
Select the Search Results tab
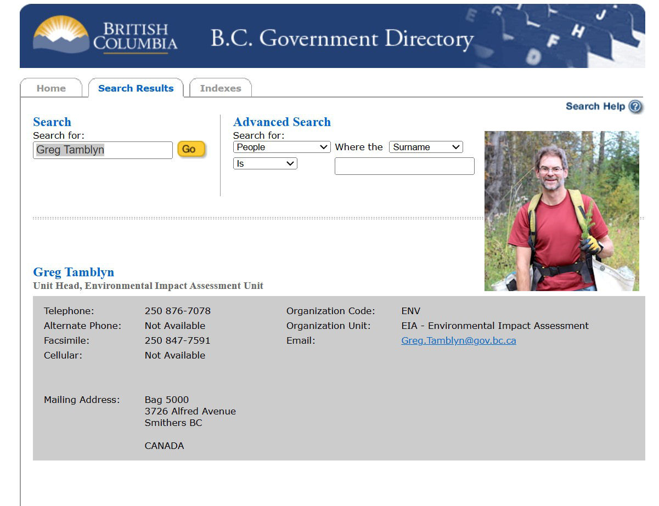[136, 88]
